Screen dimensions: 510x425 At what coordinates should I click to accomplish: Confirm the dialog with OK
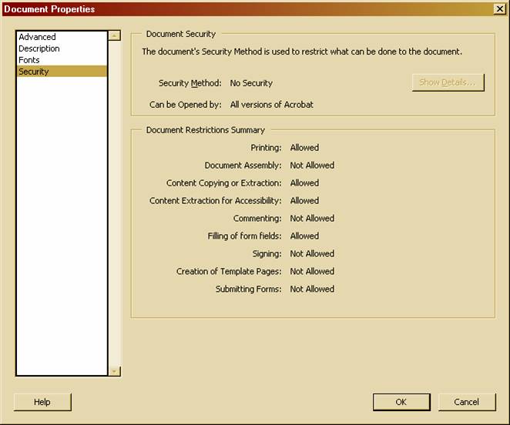coord(401,402)
